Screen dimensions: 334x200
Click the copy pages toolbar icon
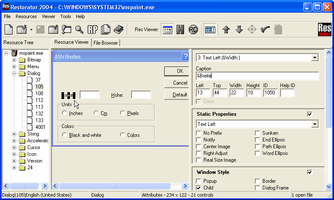pyautogui.click(x=106, y=29)
